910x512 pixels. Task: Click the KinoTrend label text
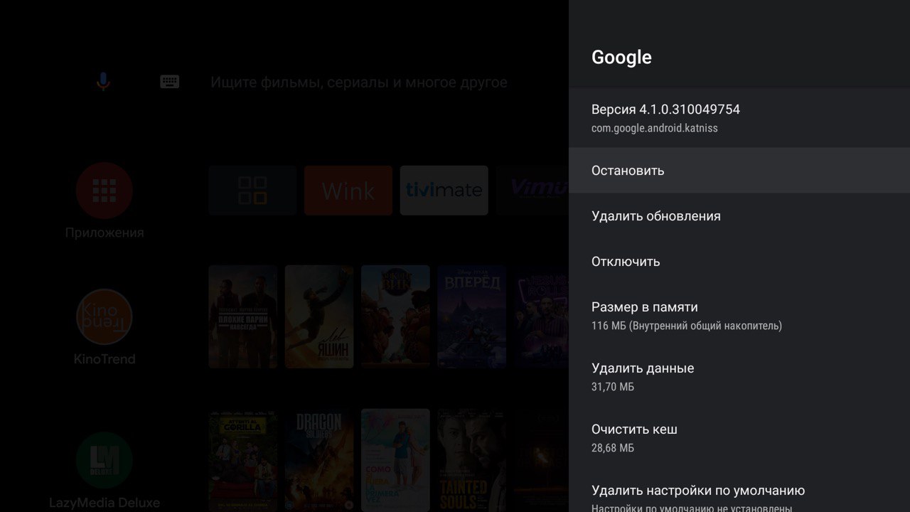[104, 359]
